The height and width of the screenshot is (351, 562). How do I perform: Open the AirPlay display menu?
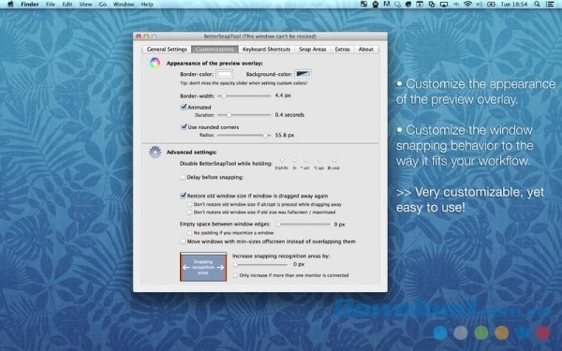point(444,5)
